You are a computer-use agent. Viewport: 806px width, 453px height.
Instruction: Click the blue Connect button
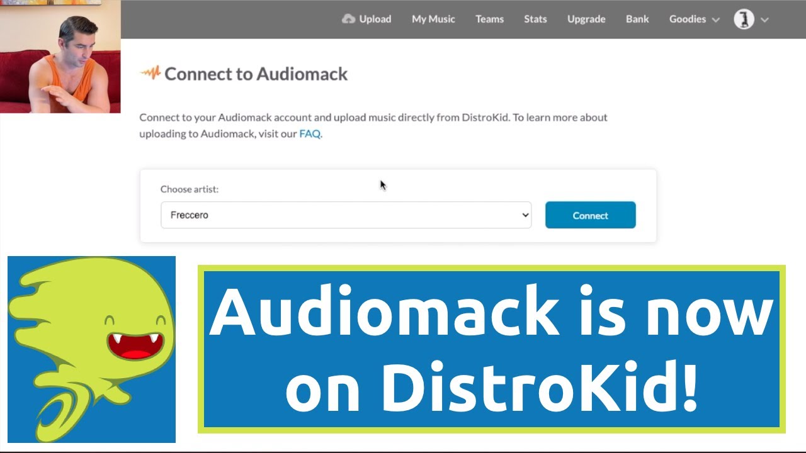(590, 215)
